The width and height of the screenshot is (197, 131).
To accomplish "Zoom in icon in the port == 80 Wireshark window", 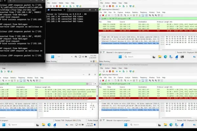I will tap(28, 81).
